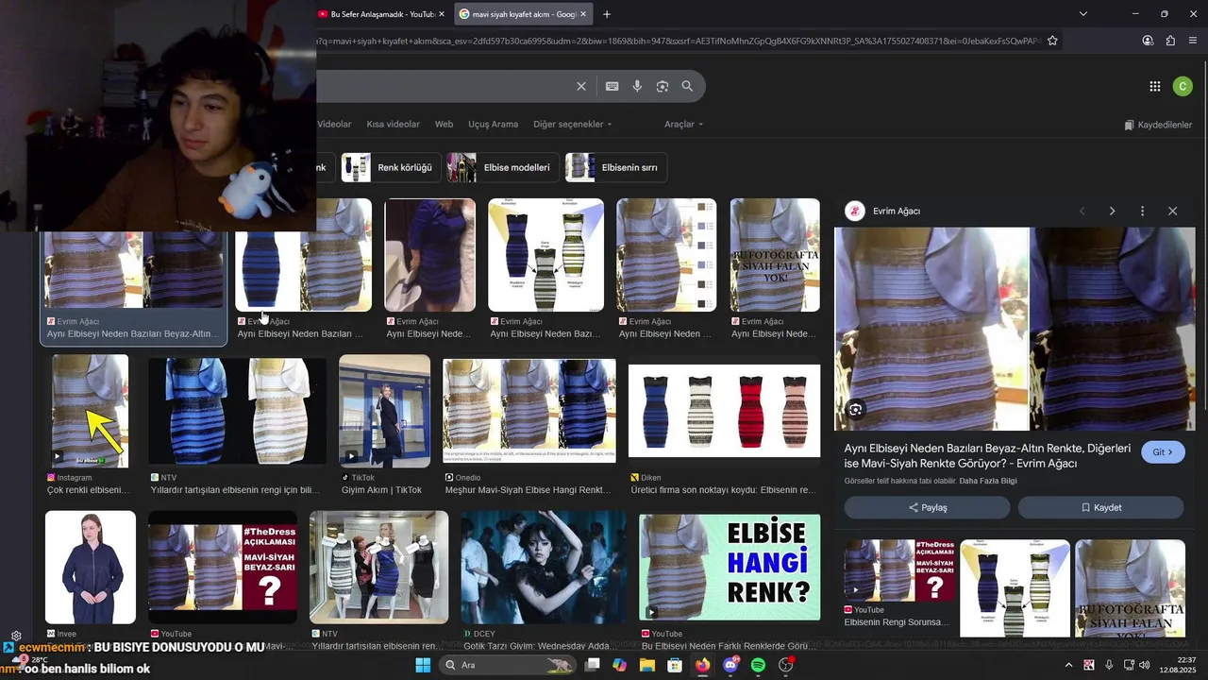Open File Explorer from the taskbar
This screenshot has height=680, width=1208.
click(x=647, y=665)
